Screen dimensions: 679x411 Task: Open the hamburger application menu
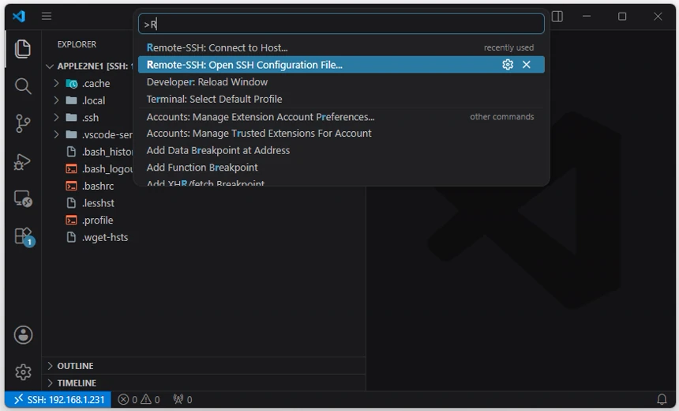click(x=47, y=16)
